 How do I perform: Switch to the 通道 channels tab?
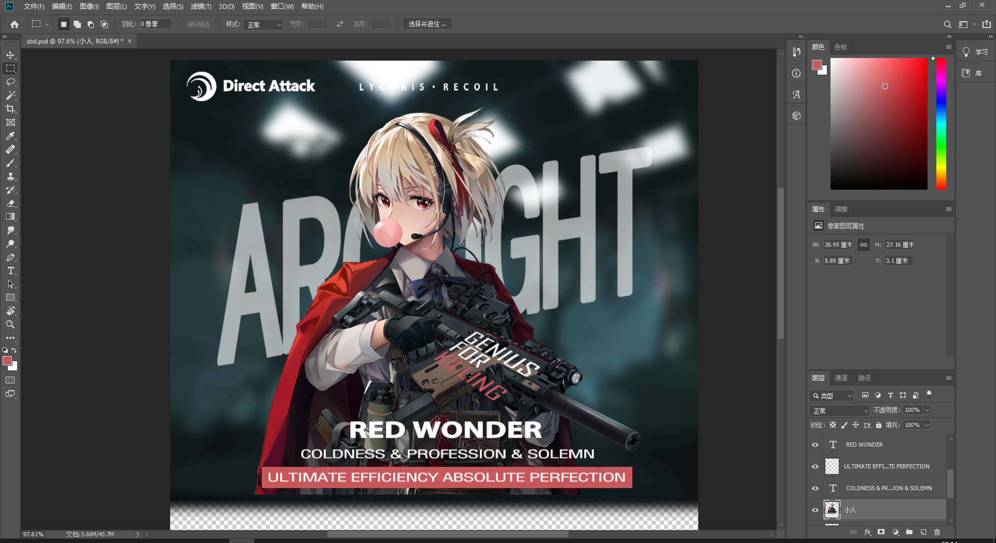coord(841,378)
